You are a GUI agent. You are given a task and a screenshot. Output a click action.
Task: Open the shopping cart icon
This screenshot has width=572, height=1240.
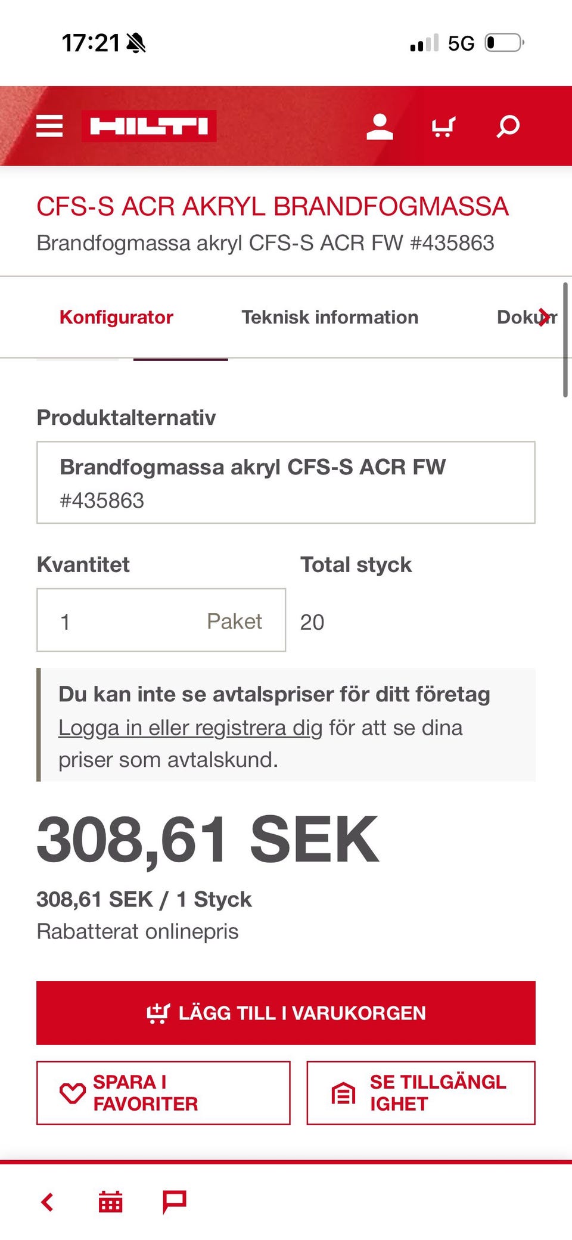[x=443, y=126]
